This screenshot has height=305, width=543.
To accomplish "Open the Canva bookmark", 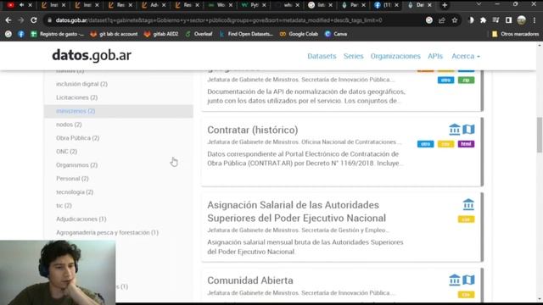I will click(x=336, y=34).
